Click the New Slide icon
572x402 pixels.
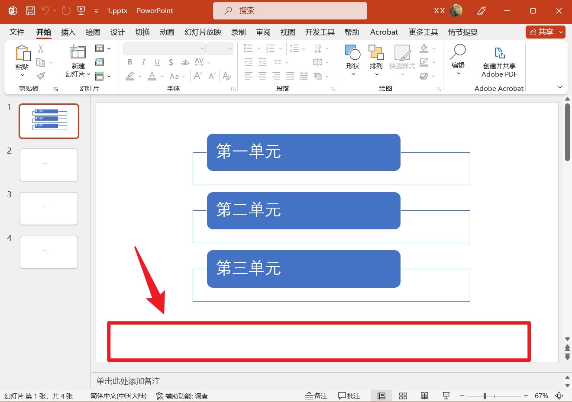(x=78, y=51)
